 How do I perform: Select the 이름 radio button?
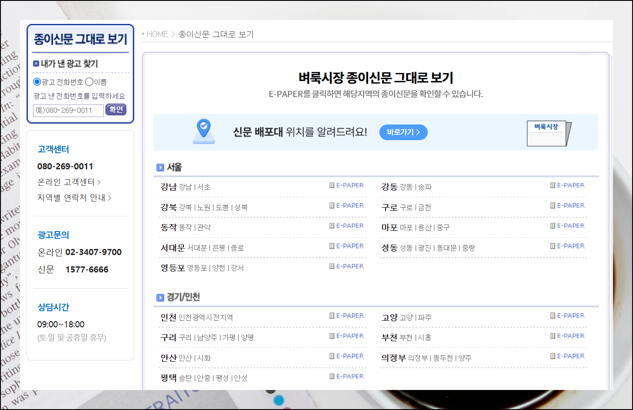89,82
